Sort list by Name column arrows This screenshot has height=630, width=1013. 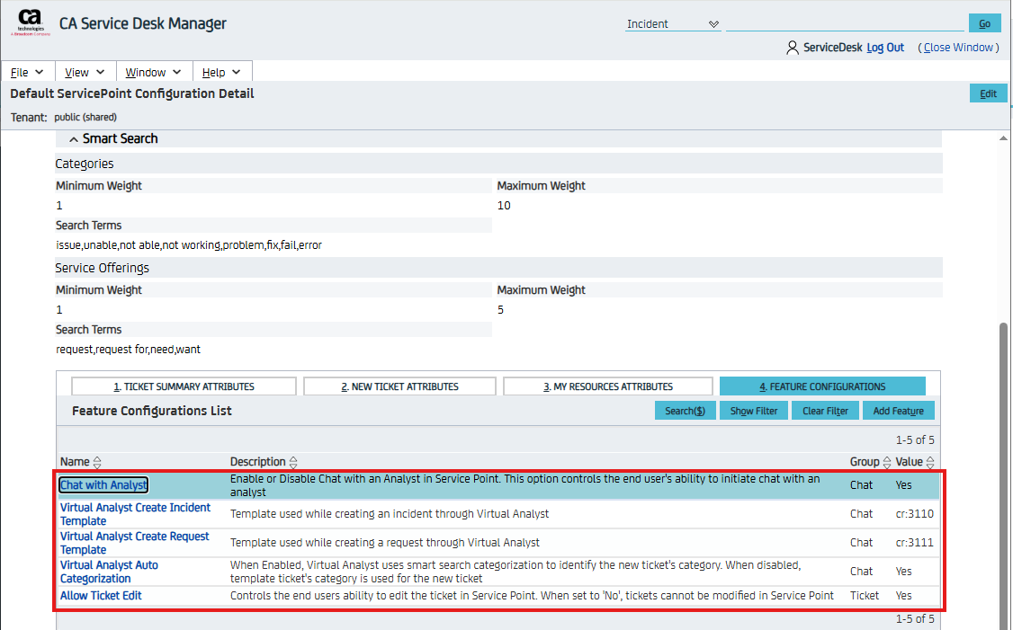[x=97, y=462]
